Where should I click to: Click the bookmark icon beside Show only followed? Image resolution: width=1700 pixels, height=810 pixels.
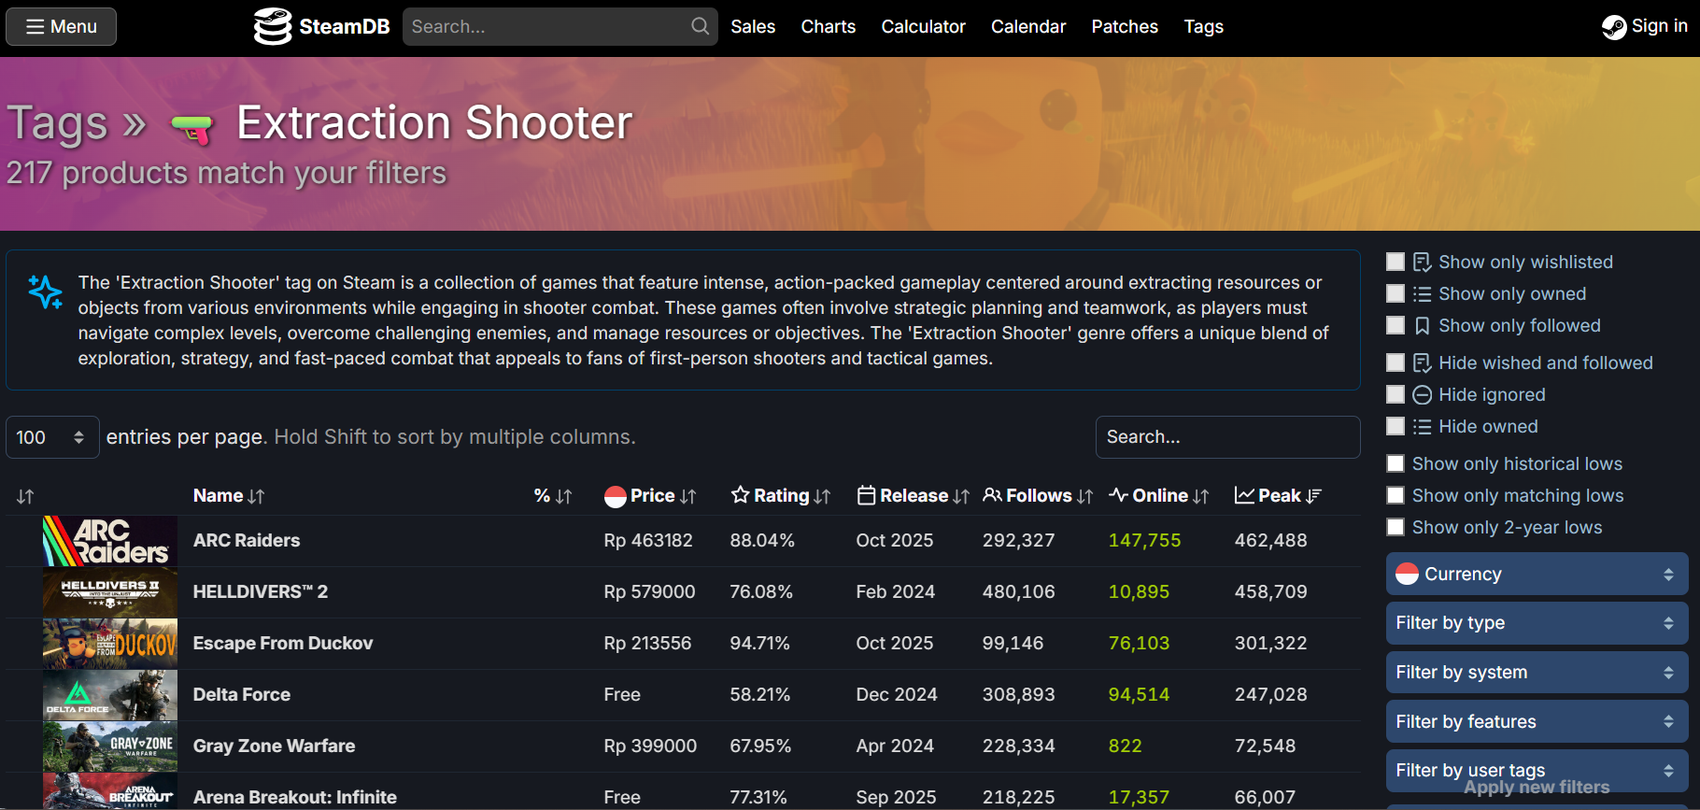click(x=1422, y=326)
